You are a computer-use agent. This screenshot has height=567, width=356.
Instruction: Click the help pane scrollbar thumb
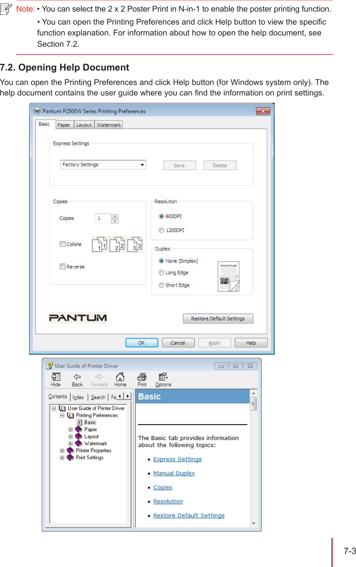click(x=253, y=404)
